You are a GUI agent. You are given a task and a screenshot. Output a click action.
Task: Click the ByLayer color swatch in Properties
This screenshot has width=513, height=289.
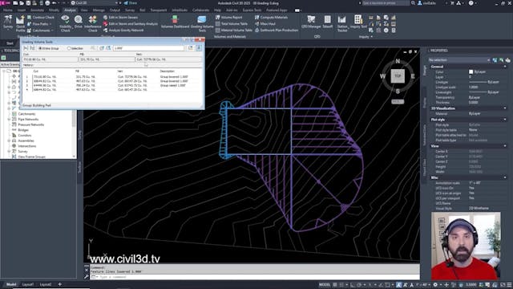click(471, 71)
